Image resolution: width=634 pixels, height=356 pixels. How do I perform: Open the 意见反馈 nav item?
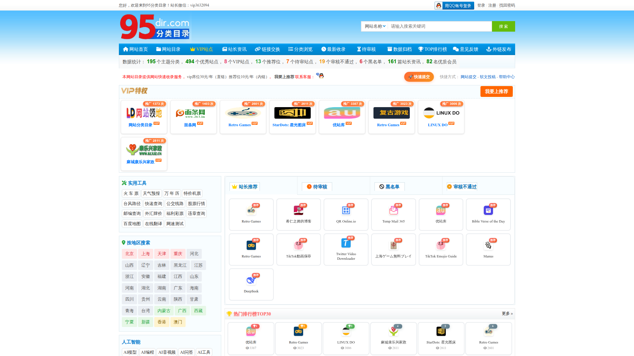(466, 49)
